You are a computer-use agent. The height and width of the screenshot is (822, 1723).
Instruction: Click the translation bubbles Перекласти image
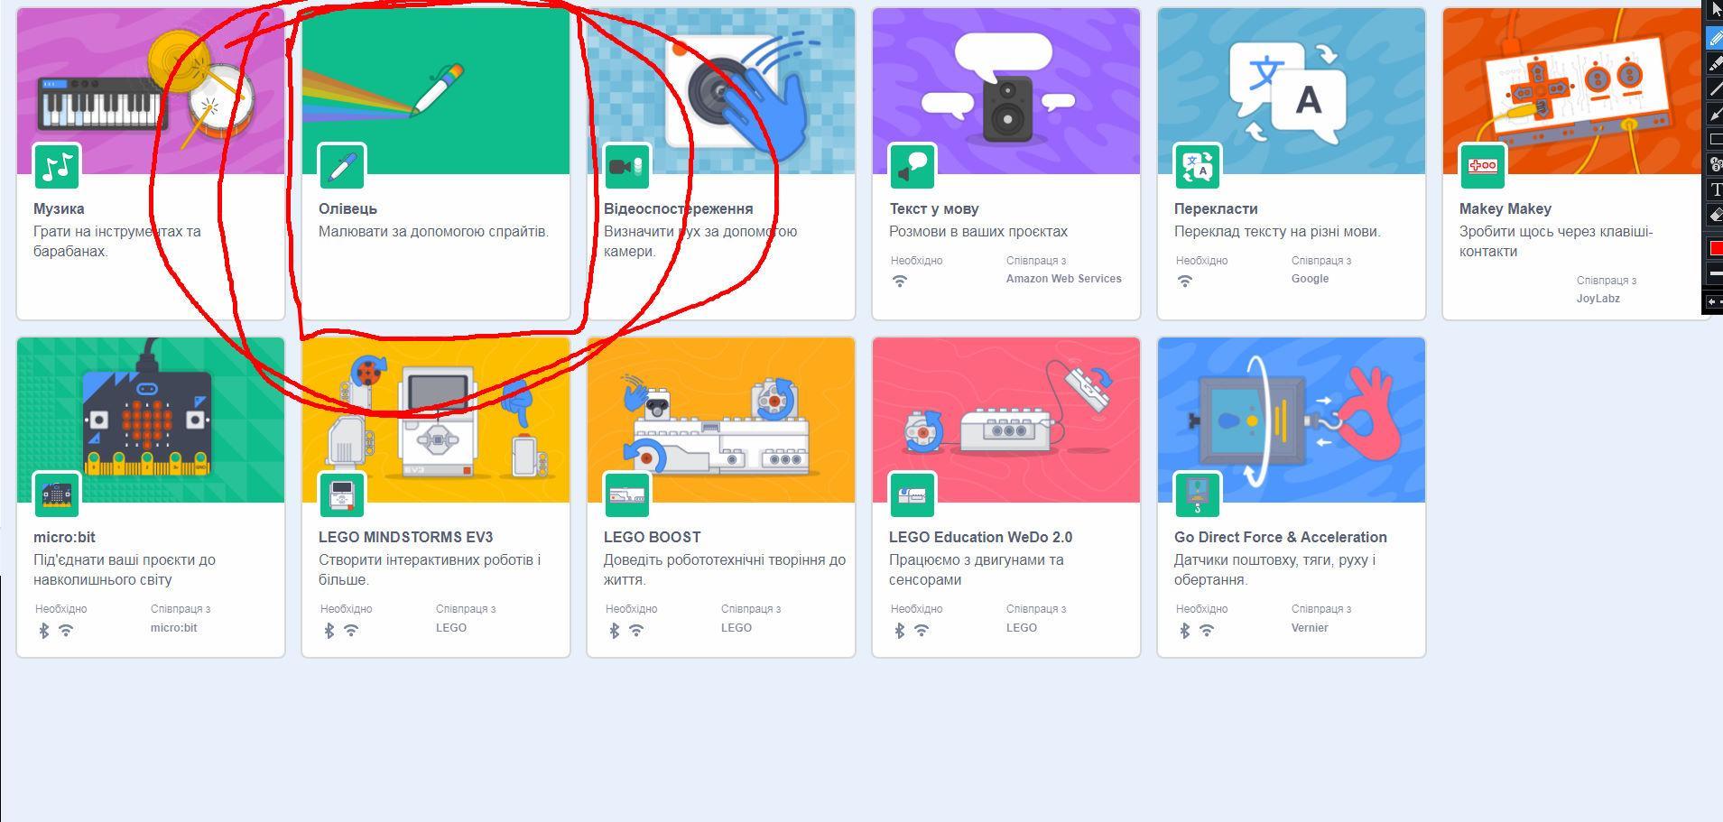click(x=1292, y=91)
